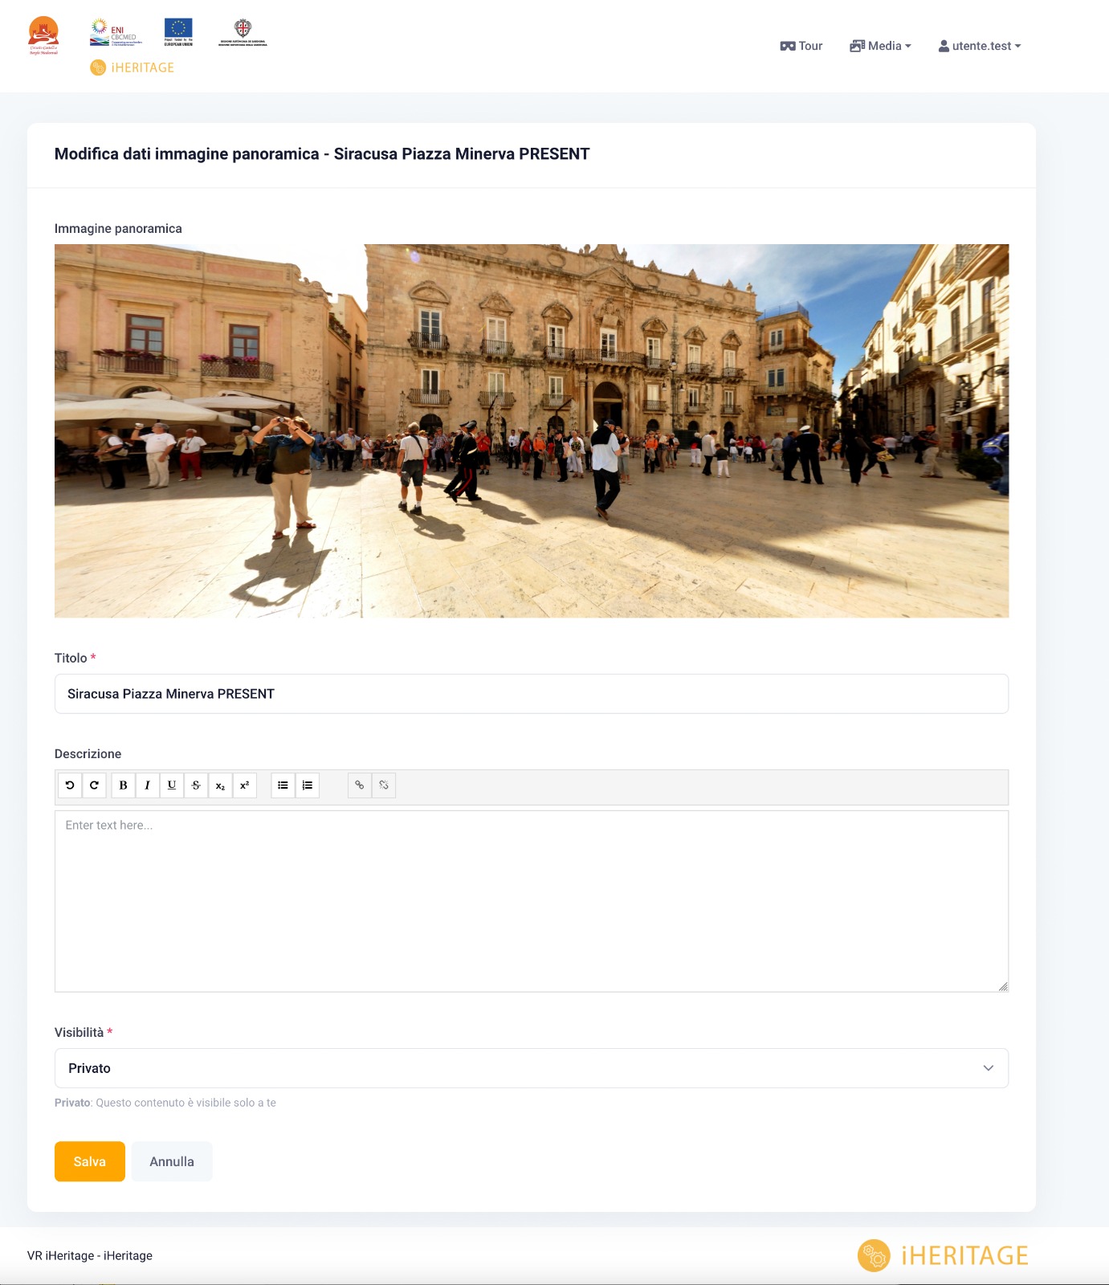
Task: Open the Tour page
Action: click(x=801, y=46)
